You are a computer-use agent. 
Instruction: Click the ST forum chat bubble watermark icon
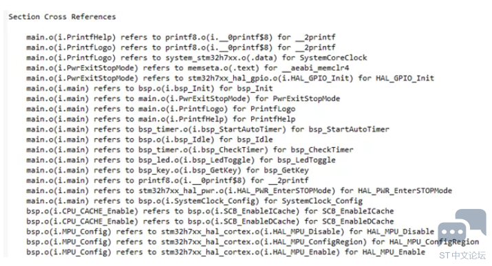(x=462, y=228)
